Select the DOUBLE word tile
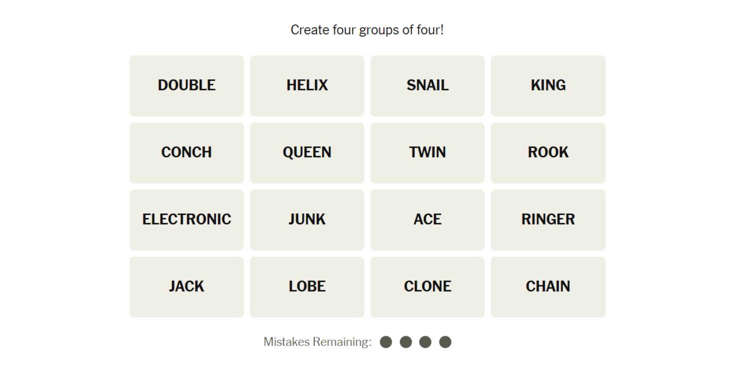Screen dimensions: 735x367 [187, 85]
